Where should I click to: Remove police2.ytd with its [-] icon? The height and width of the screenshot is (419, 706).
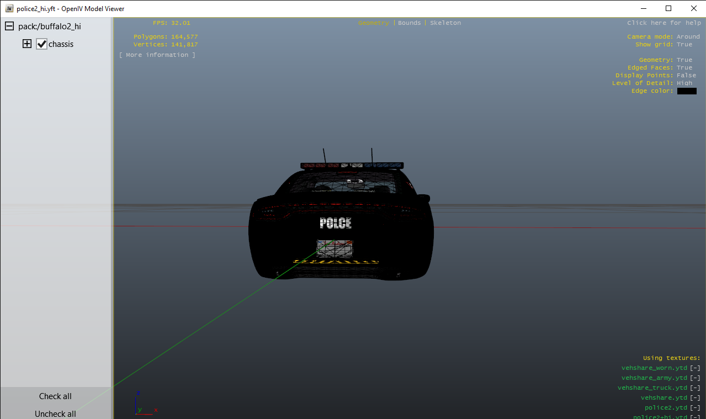click(695, 408)
